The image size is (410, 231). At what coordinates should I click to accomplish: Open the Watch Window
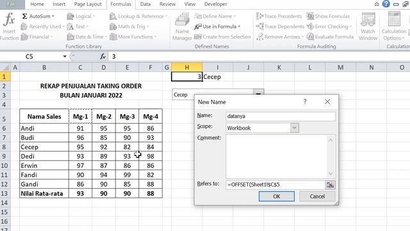click(368, 27)
